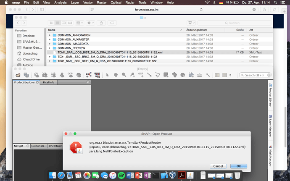Click the Range finder ruler tool
Image resolution: width=290 pixels, height=181 pixels.
click(x=199, y=75)
